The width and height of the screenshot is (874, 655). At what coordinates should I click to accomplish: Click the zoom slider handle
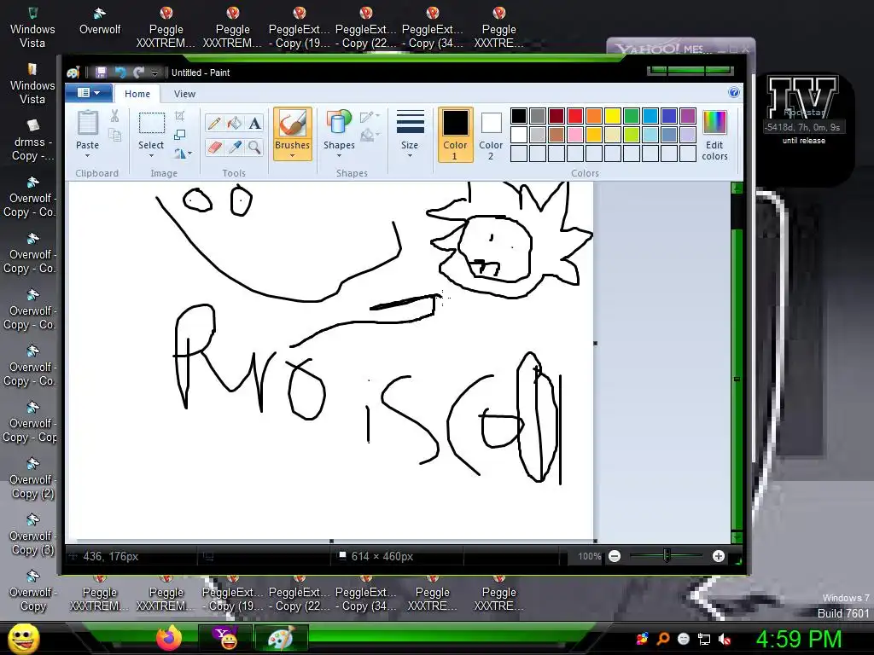pos(667,555)
